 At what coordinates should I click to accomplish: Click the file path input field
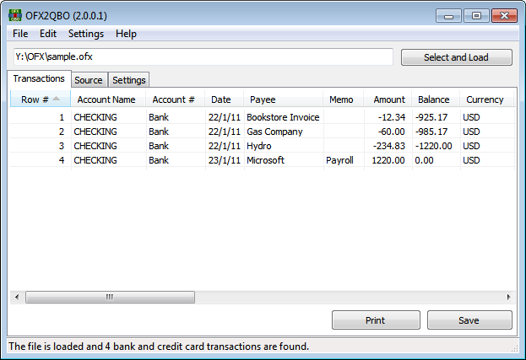coord(203,56)
